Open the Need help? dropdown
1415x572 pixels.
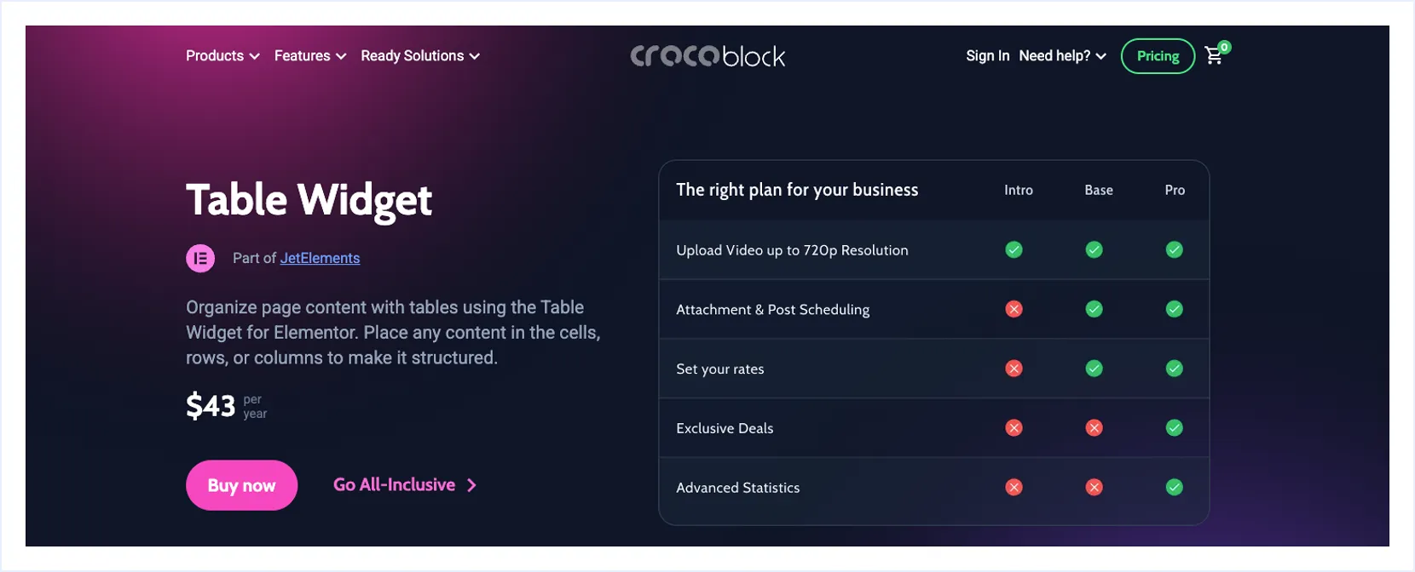tap(1062, 56)
